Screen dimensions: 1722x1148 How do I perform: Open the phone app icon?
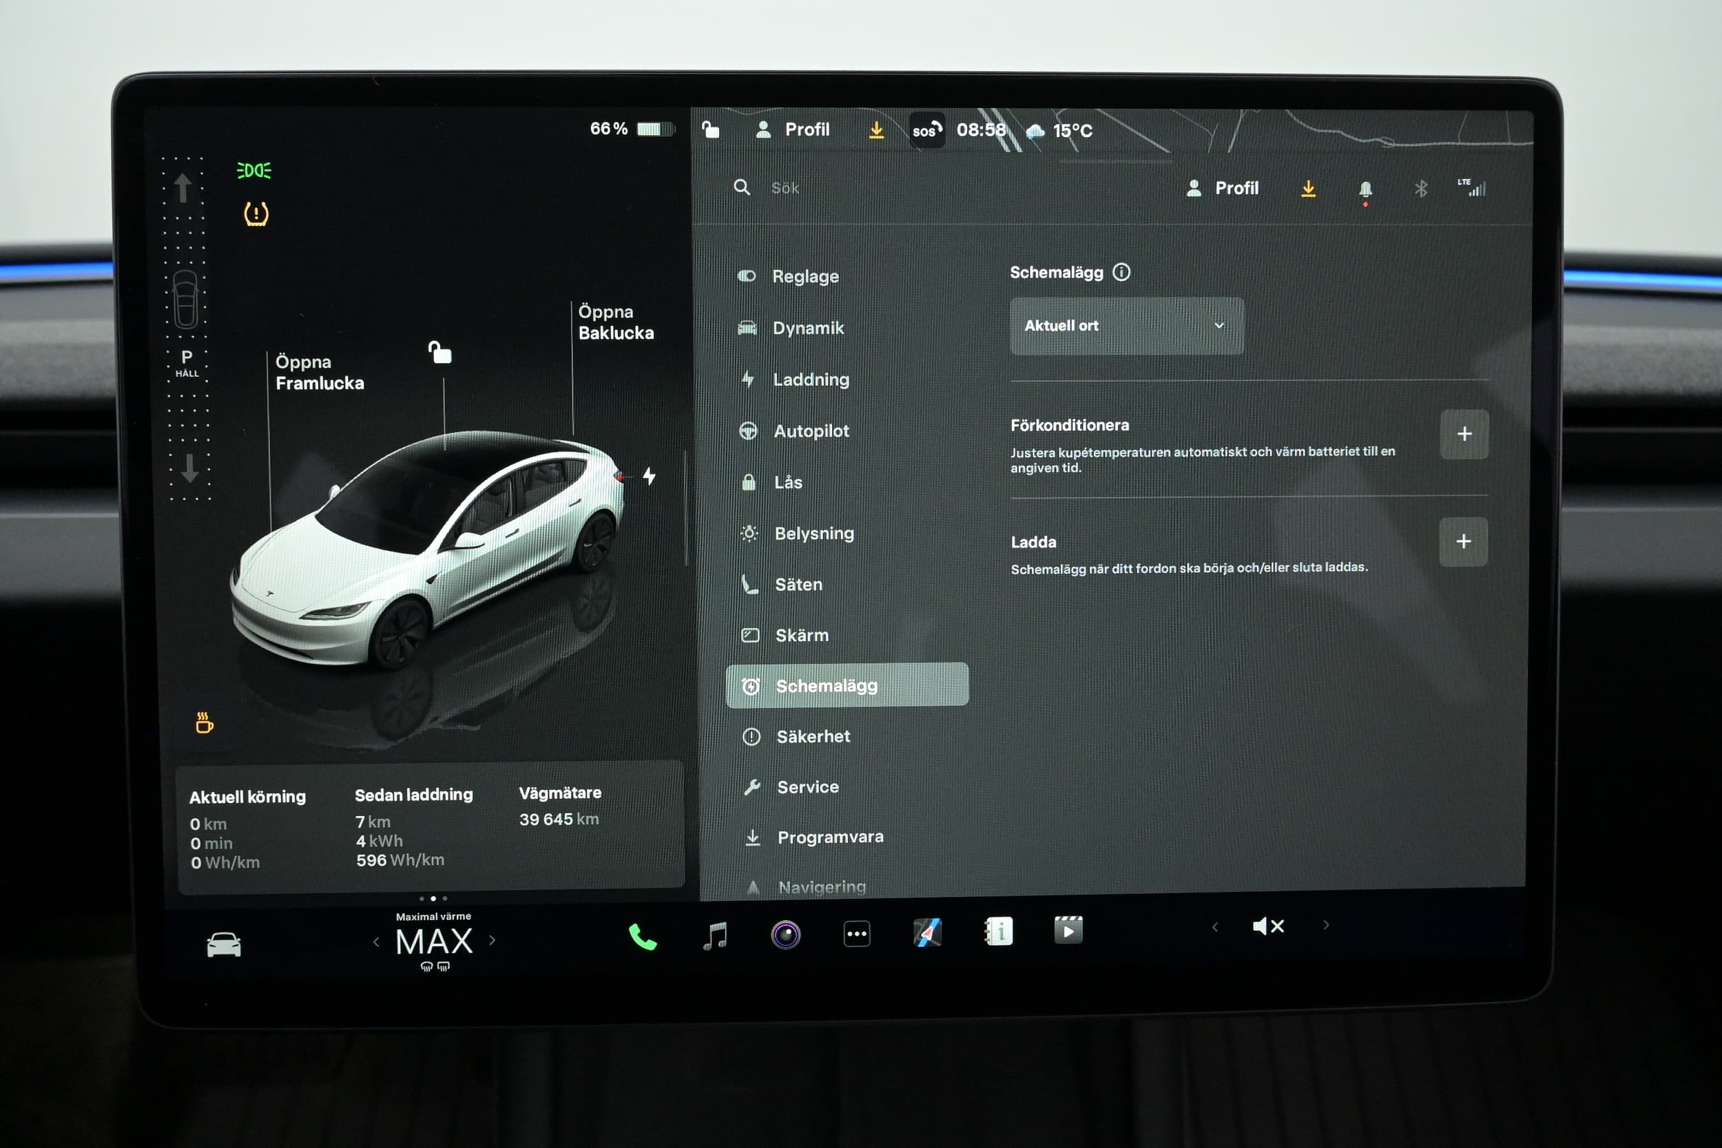pyautogui.click(x=642, y=937)
